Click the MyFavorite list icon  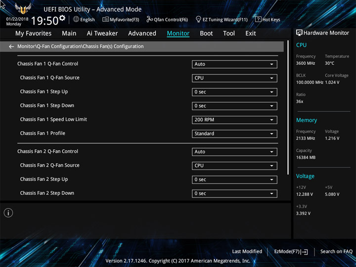click(105, 19)
